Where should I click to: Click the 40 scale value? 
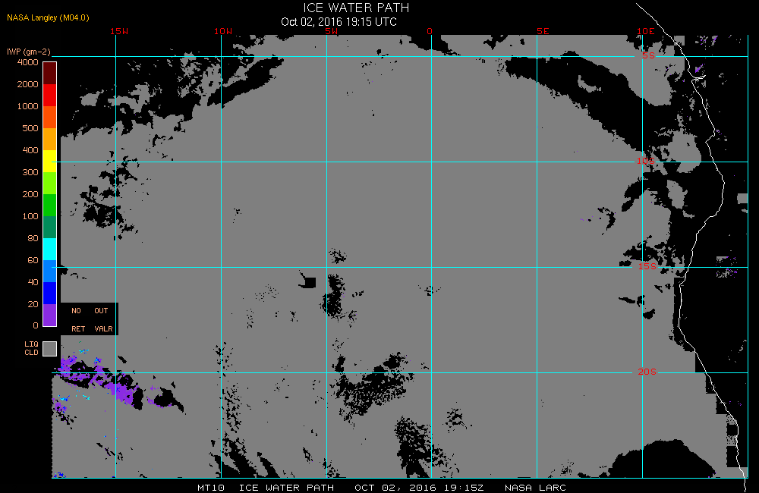pos(33,282)
